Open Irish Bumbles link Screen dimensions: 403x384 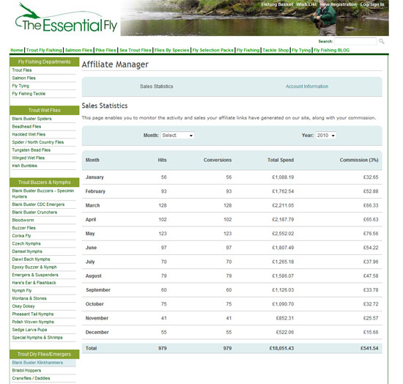click(24, 166)
